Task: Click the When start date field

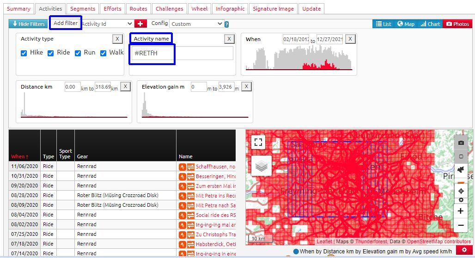Action: (296, 39)
